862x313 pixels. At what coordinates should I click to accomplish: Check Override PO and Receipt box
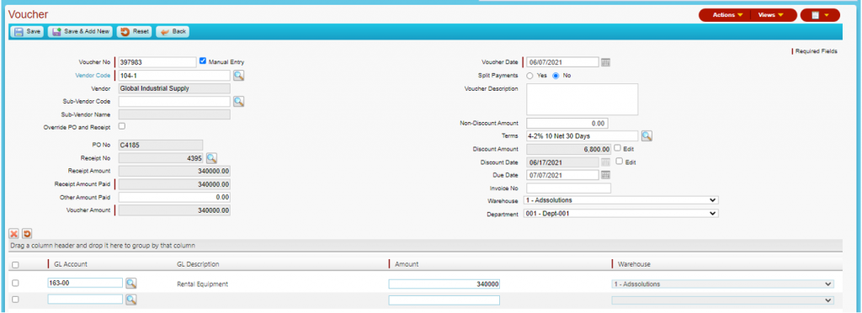point(122,126)
